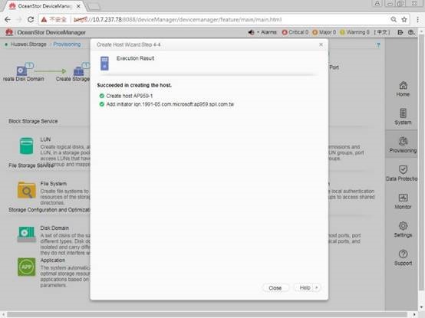The width and height of the screenshot is (425, 318).
Task: Switch to the OceanStor DeviceManager browser tab
Action: 44,6
